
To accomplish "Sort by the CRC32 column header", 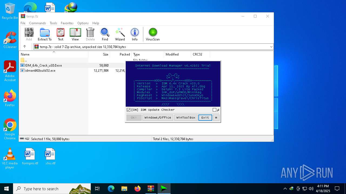I will pos(200,54).
